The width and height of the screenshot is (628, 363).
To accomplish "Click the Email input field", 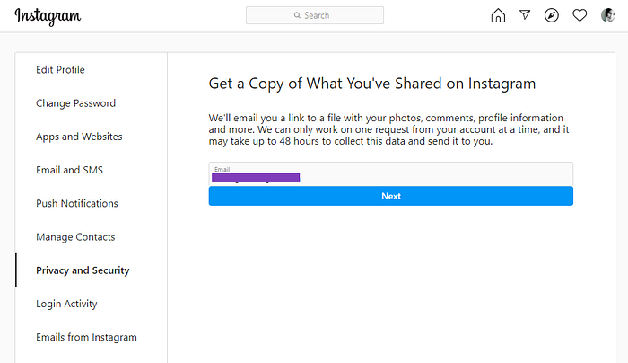I will [x=391, y=173].
